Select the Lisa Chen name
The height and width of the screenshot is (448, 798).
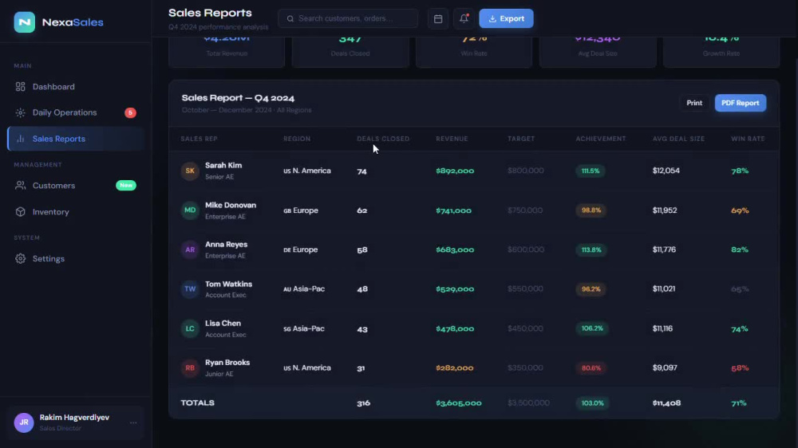coord(223,324)
